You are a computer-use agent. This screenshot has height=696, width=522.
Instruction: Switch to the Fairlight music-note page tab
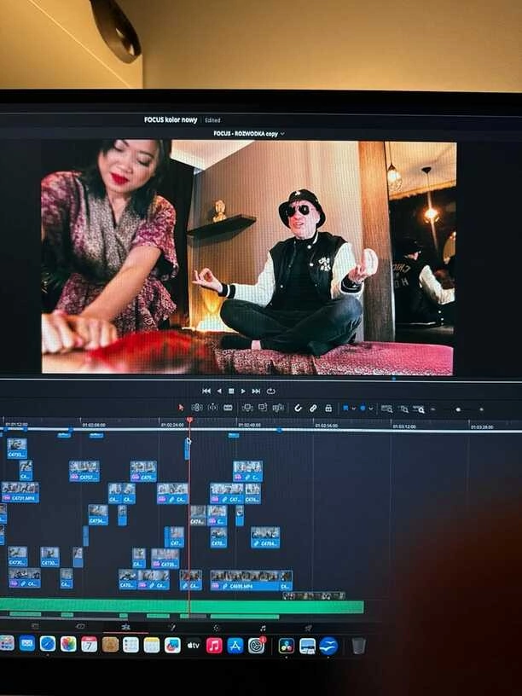click(x=263, y=628)
